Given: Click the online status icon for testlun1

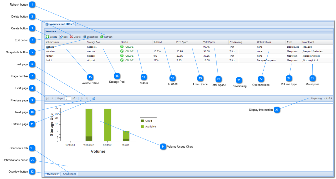Looking at the screenshot, I should click(122, 47).
